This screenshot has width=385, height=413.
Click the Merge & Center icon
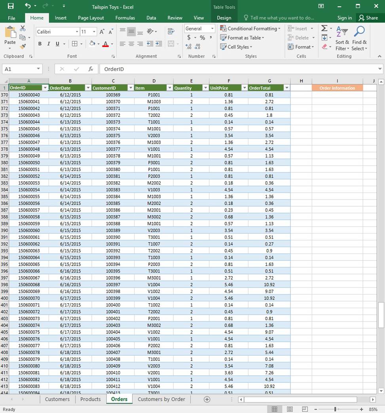click(171, 44)
